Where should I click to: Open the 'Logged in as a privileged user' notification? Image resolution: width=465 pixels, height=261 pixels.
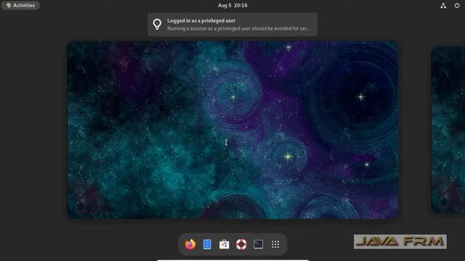pyautogui.click(x=232, y=25)
